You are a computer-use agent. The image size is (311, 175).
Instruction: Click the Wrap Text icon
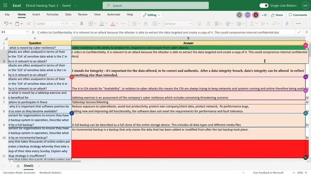(x=146, y=24)
